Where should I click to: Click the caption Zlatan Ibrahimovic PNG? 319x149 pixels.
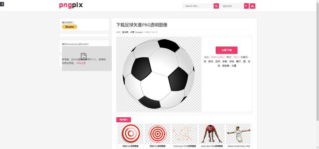pos(239,146)
